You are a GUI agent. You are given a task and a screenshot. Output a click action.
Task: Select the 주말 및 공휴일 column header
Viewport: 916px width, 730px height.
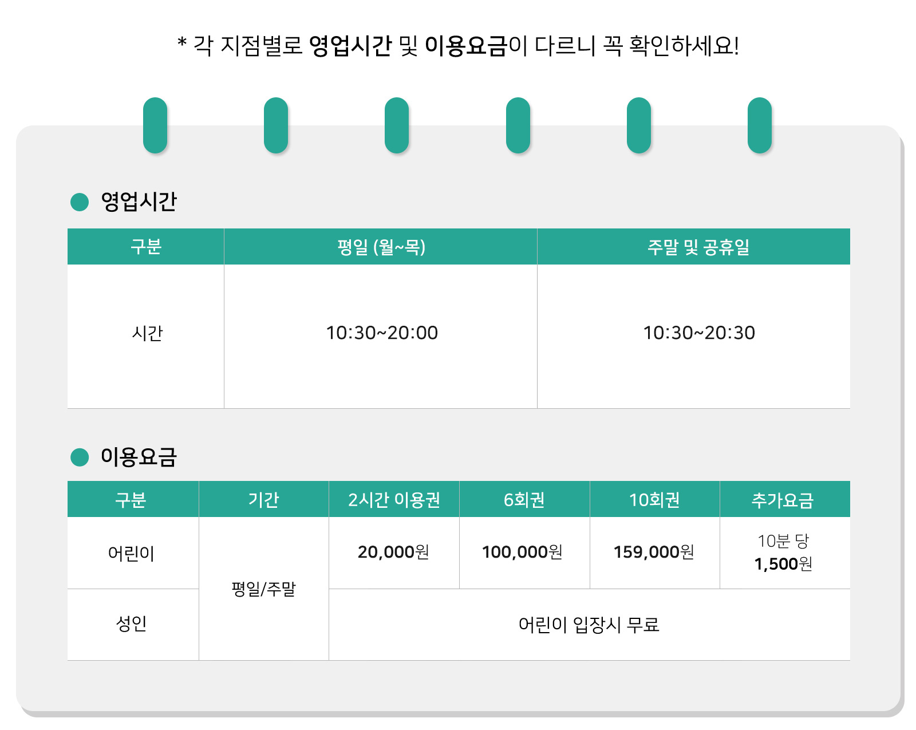698,247
